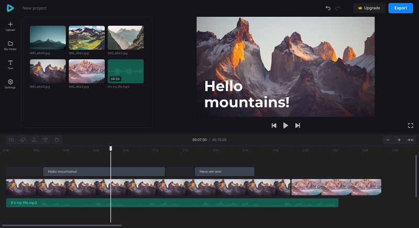
Task: Zoom in the timeline
Action: 399,140
